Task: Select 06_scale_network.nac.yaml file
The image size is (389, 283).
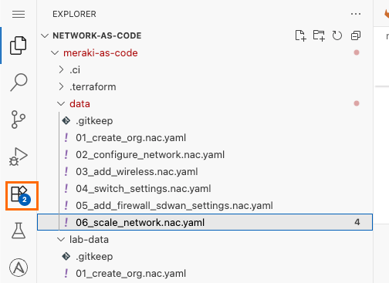Action: tap(205, 222)
